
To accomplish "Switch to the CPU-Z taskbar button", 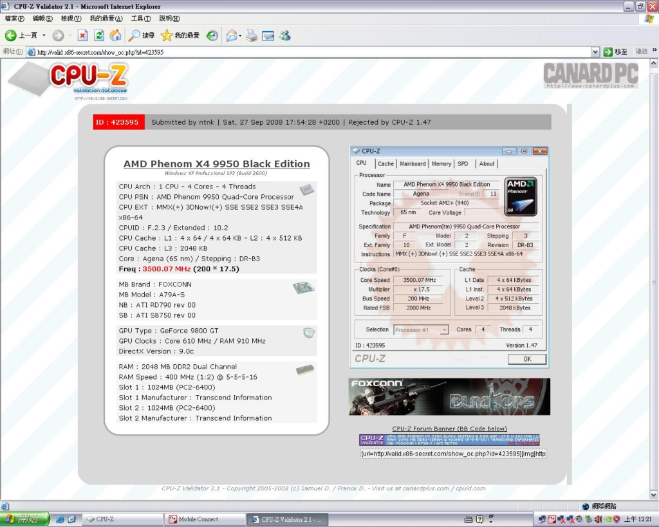I will click(x=122, y=519).
